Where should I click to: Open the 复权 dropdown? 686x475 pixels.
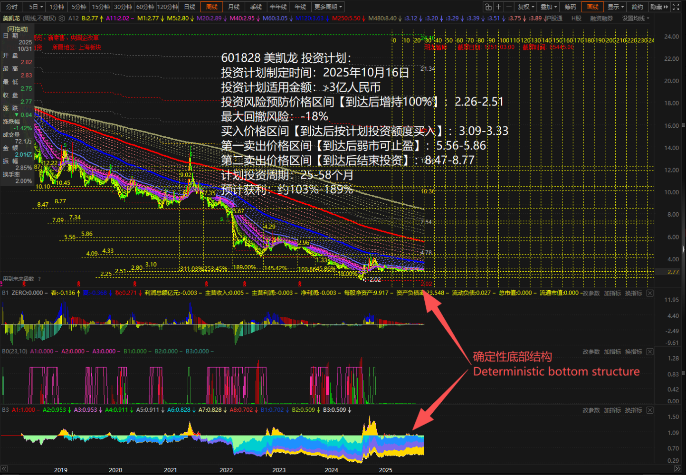pos(526,7)
